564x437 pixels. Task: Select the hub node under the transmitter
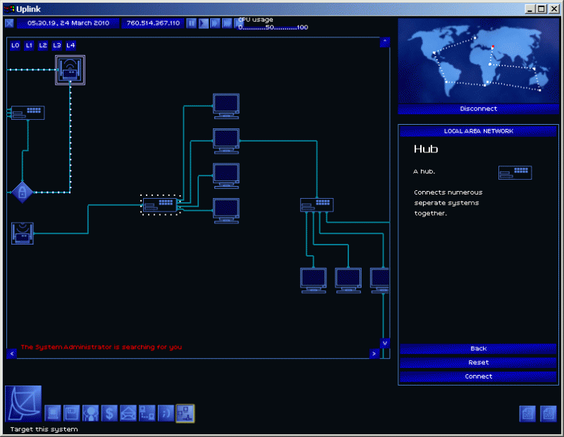point(28,113)
